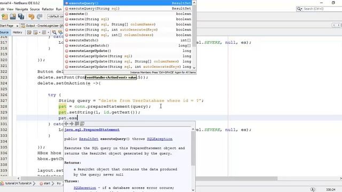Open the View menu

[x=10, y=9]
